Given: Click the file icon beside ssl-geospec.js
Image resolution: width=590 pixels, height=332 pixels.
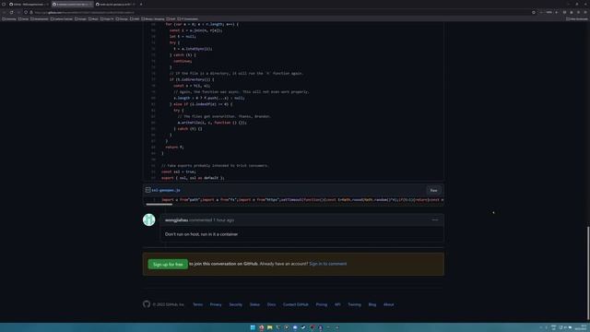Looking at the screenshot, I should (147, 191).
